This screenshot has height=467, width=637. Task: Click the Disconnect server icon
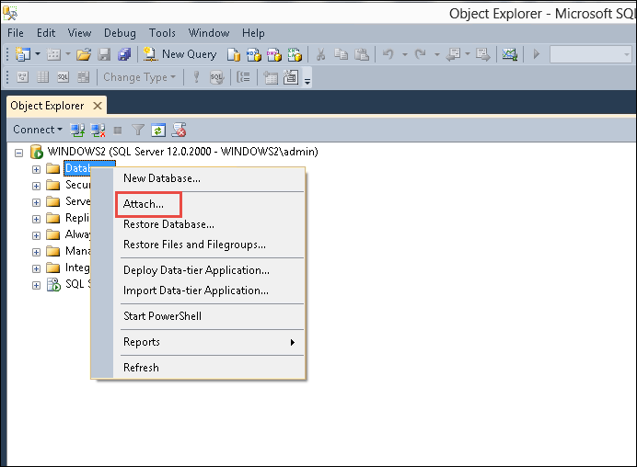point(98,130)
